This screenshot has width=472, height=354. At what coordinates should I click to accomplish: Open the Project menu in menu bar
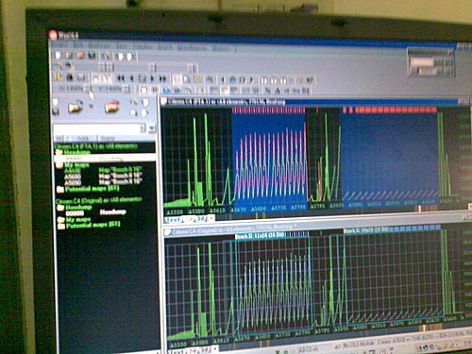click(x=59, y=45)
